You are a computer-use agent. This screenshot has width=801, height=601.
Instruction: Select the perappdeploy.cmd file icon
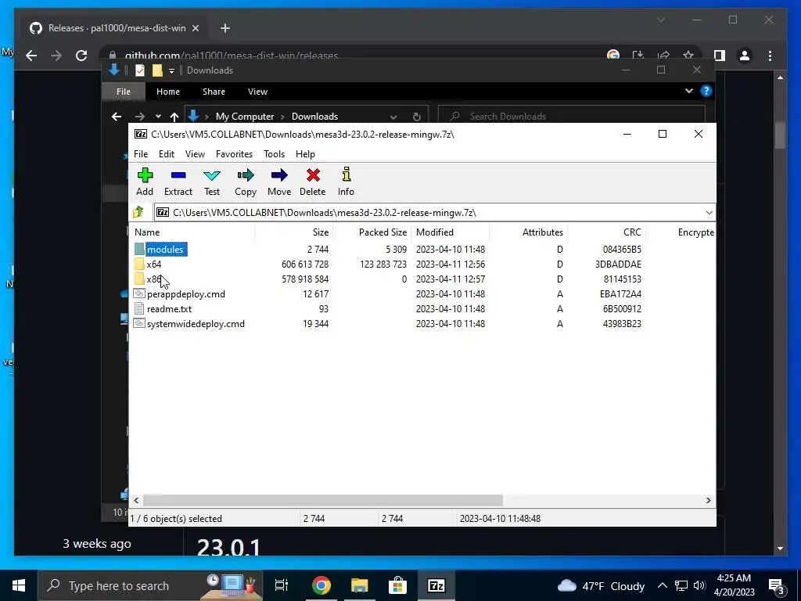139,293
